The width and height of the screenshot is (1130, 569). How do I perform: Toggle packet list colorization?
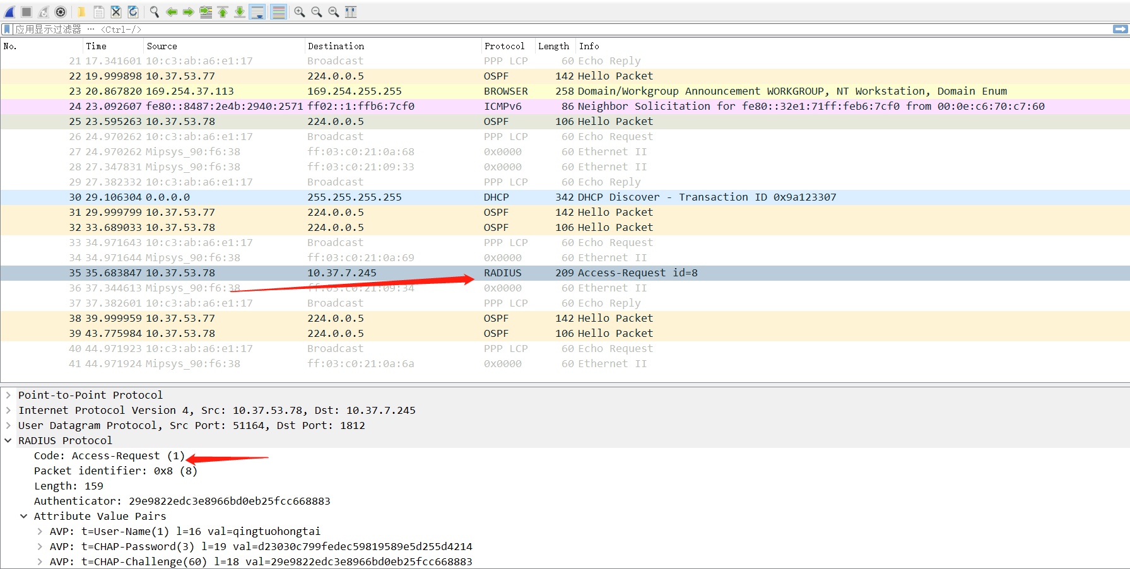click(278, 12)
